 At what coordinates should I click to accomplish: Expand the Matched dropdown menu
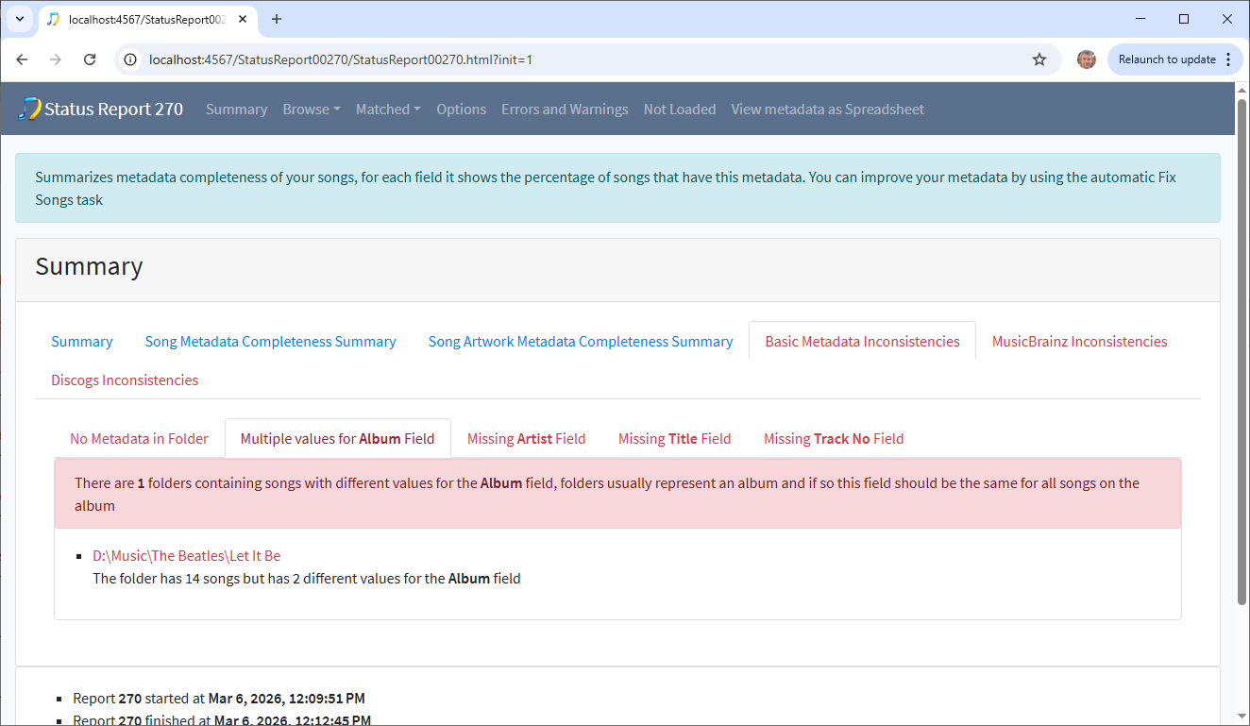click(388, 110)
